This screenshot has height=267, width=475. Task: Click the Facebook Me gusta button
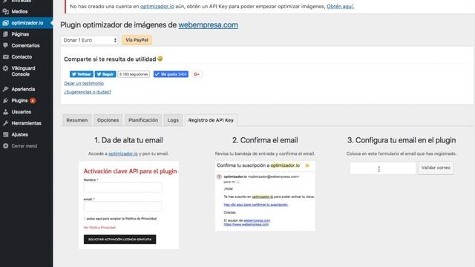point(171,74)
